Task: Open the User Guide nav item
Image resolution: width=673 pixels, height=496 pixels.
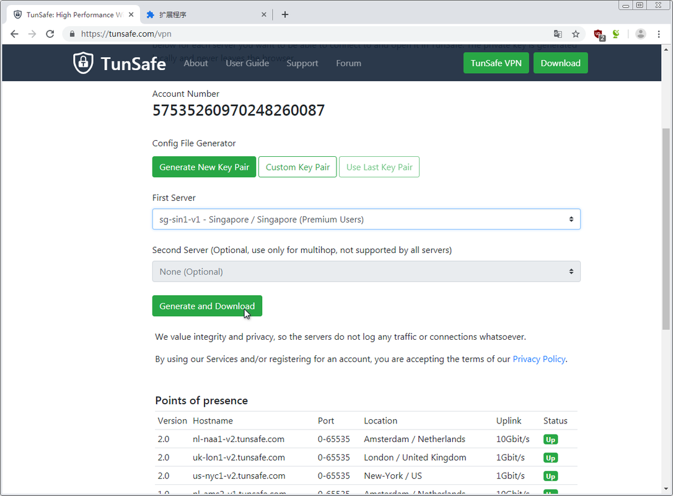Action: pos(247,63)
